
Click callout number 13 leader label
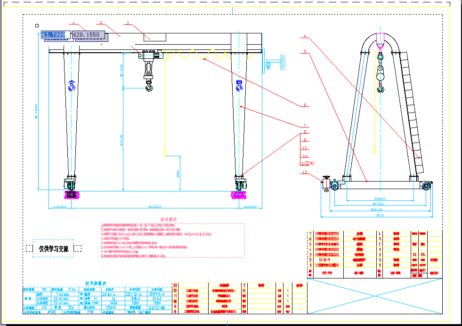click(304, 172)
